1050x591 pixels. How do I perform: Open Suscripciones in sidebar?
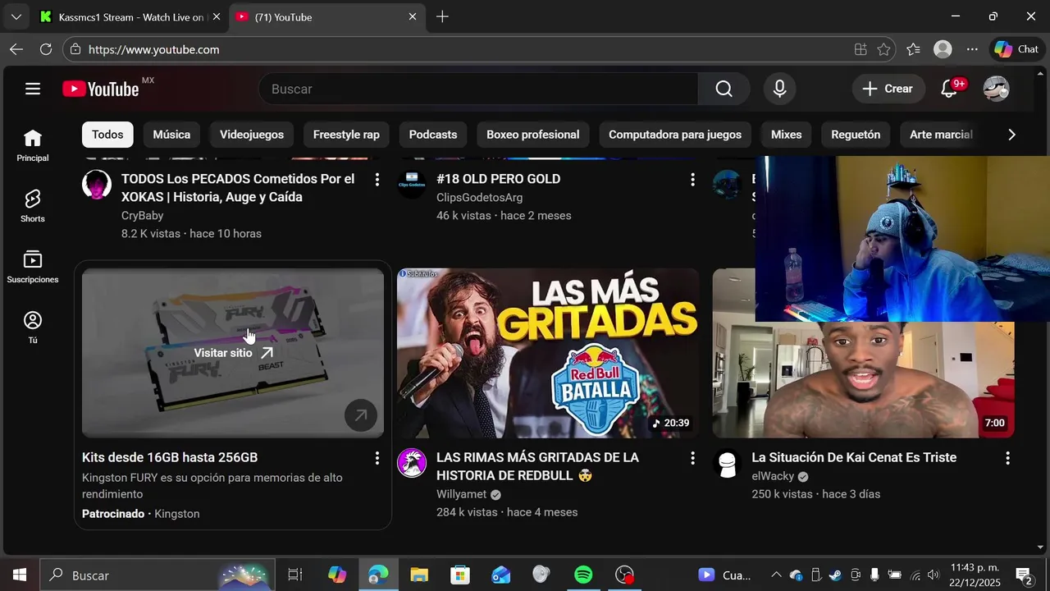(33, 267)
